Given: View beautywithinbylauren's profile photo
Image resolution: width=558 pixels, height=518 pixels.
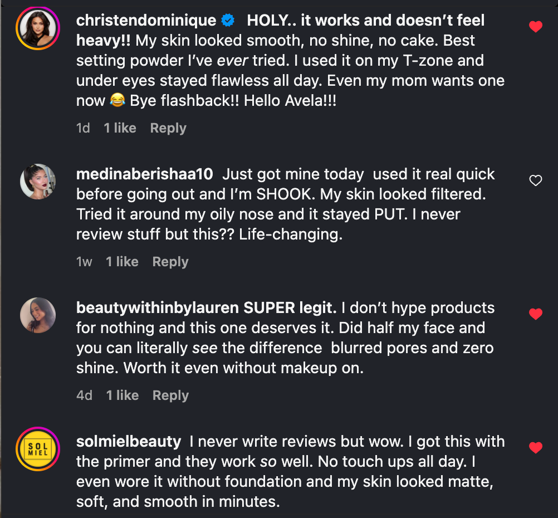Looking at the screenshot, I should pyautogui.click(x=38, y=315).
